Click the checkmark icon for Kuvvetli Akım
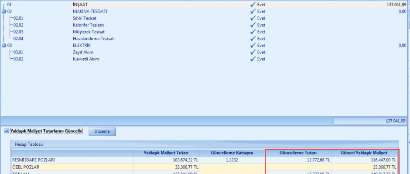Viewport: 410px width, 174px height. [253, 59]
